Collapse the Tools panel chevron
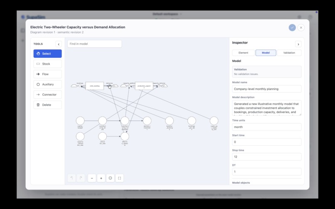 [59, 44]
